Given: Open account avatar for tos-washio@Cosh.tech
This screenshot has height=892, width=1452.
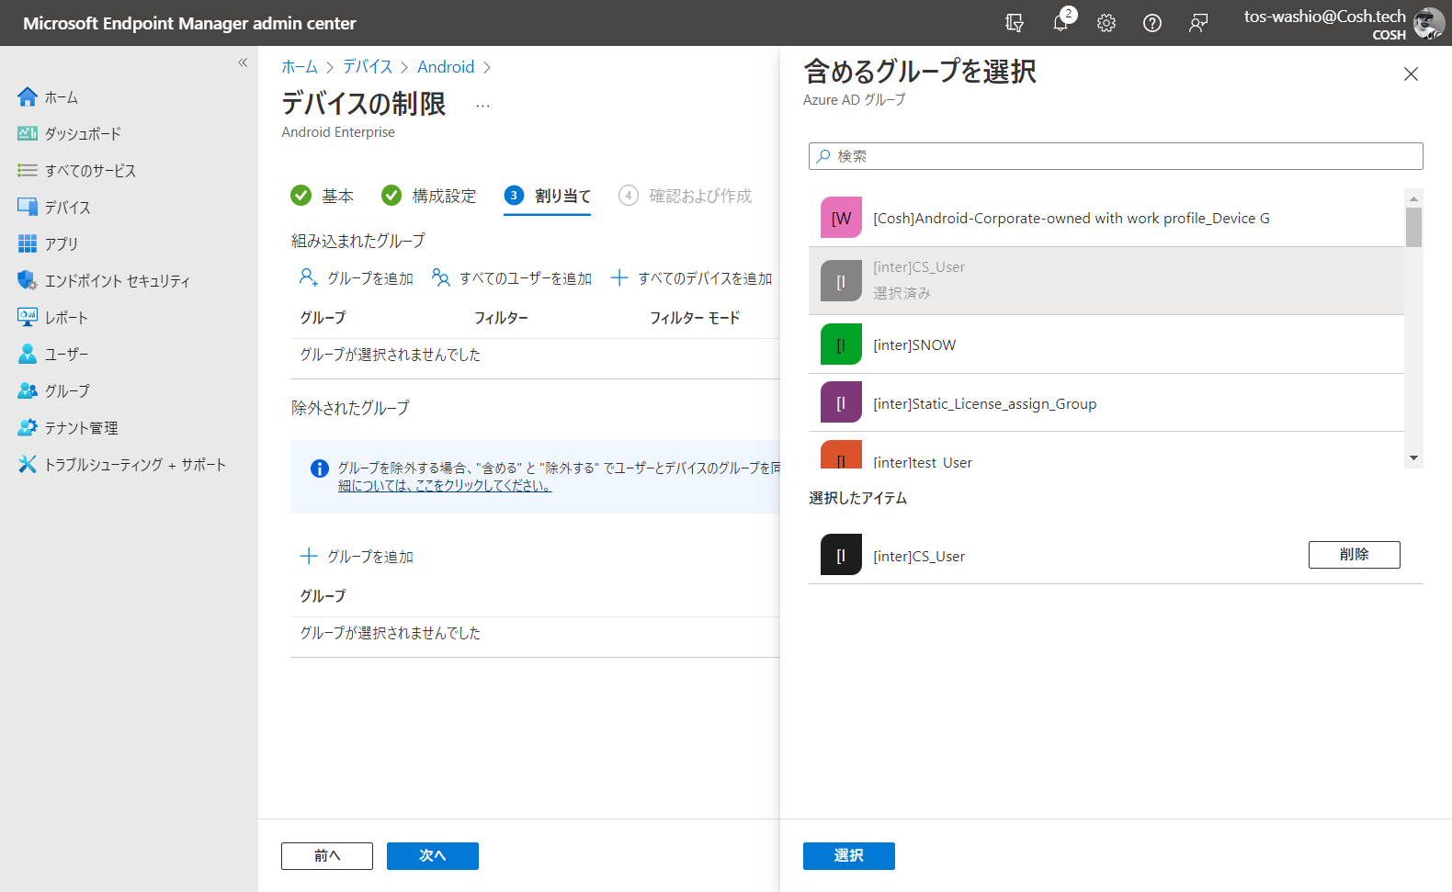Looking at the screenshot, I should pyautogui.click(x=1428, y=23).
